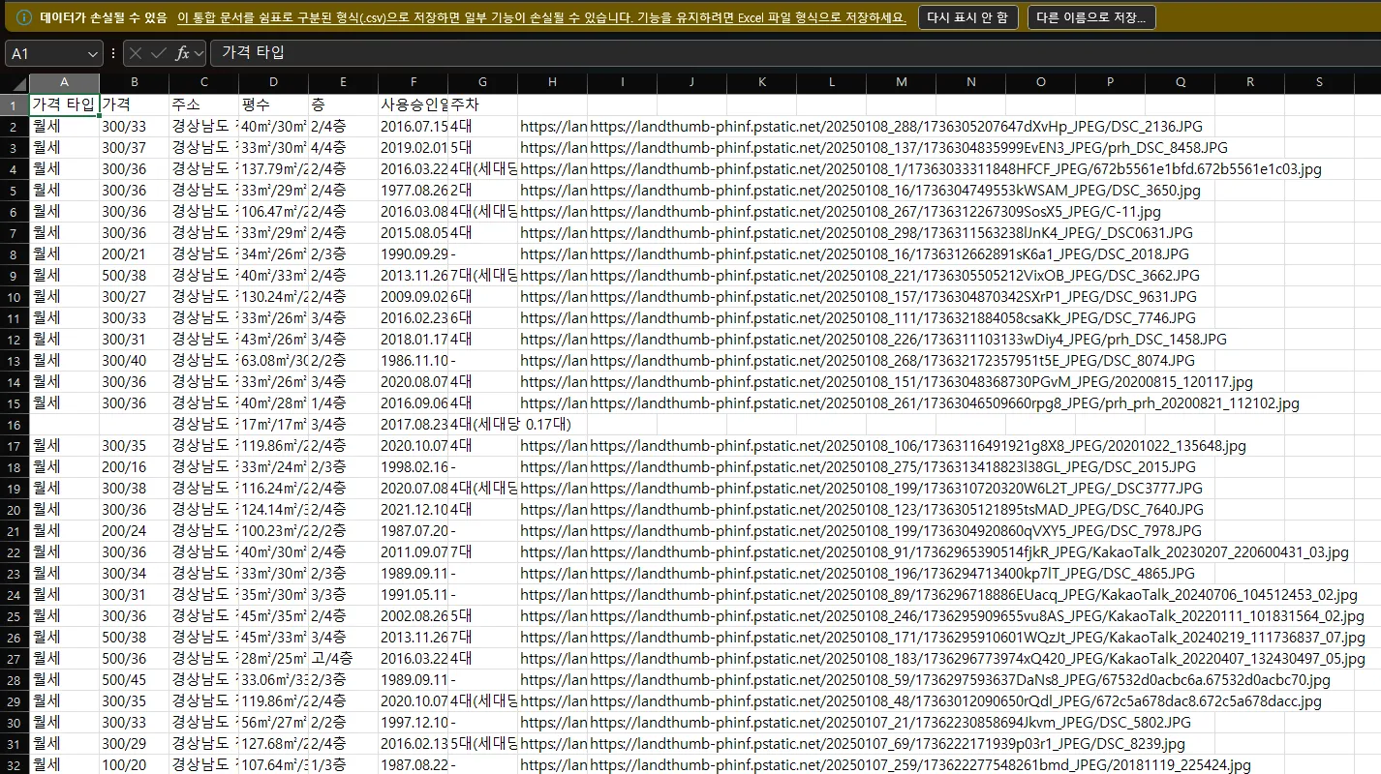Click into the formula bar showing '가격 타입'
This screenshot has width=1381, height=774.
point(775,53)
